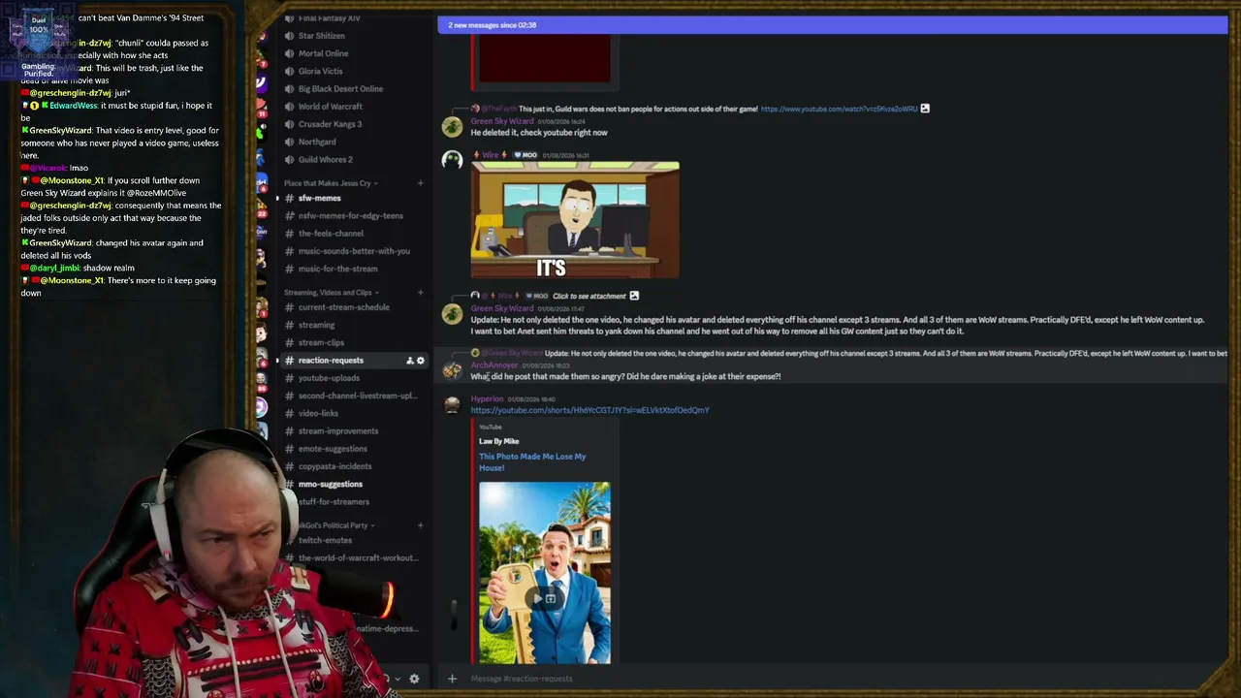The image size is (1241, 698).
Task: Add channel to the Political Party category
Action: [x=420, y=525]
